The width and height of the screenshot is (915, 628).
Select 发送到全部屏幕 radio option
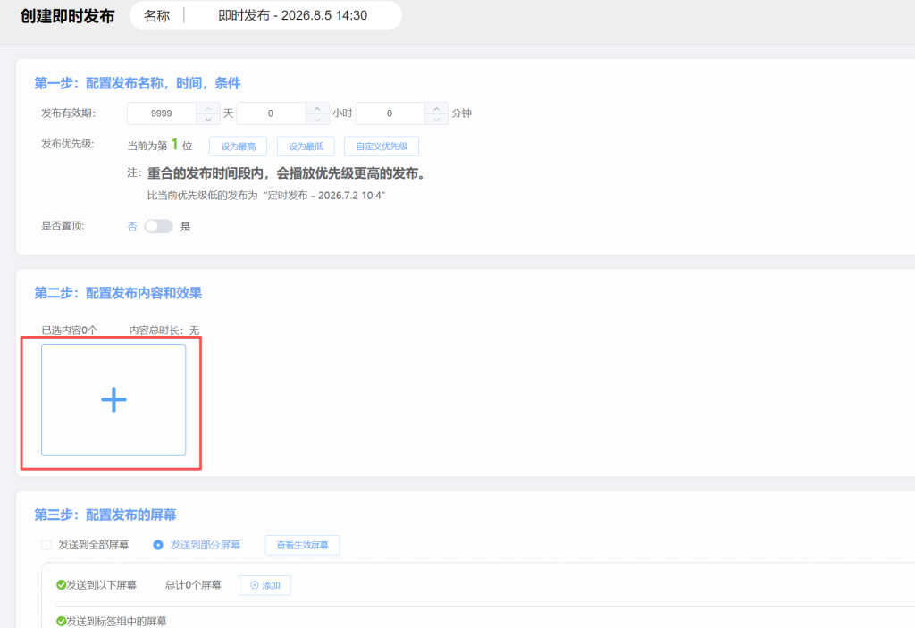coord(46,545)
